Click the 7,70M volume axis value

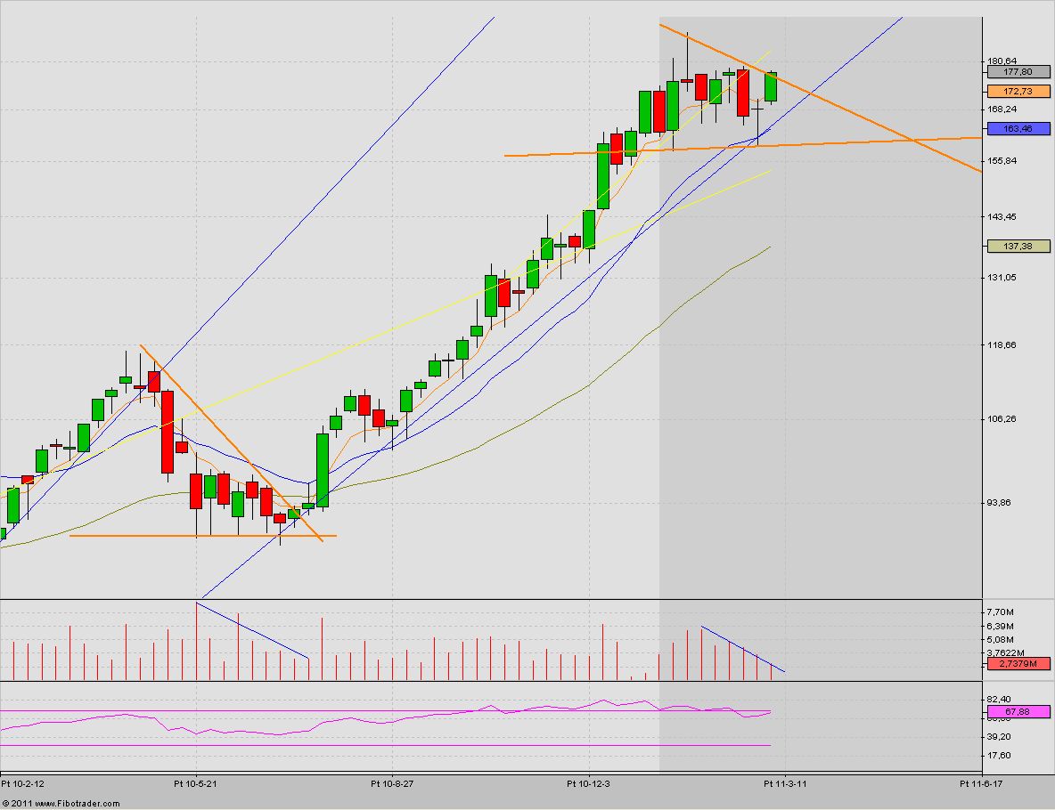[x=1001, y=612]
